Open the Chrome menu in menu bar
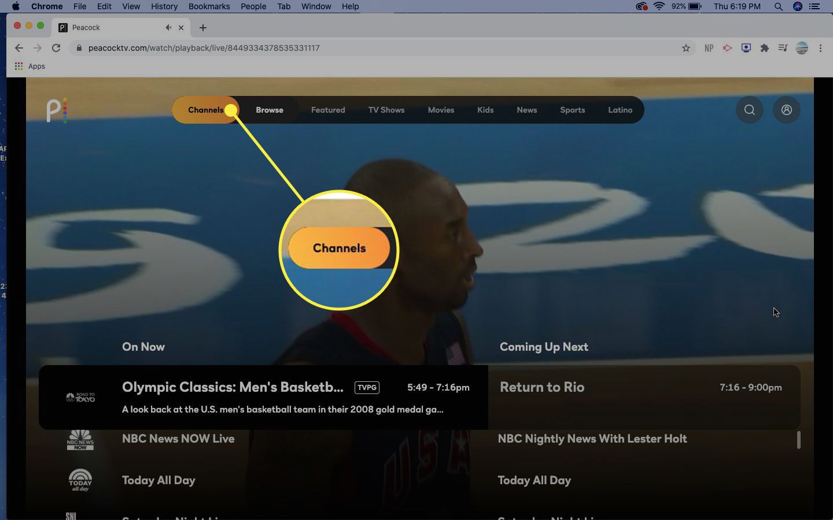This screenshot has height=520, width=833. 47,6
